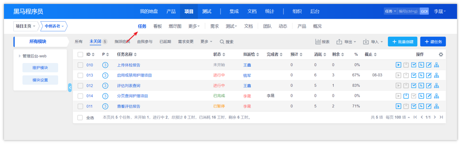
Task: Expand the 管理后台-web module tree node
Action: 20,56
